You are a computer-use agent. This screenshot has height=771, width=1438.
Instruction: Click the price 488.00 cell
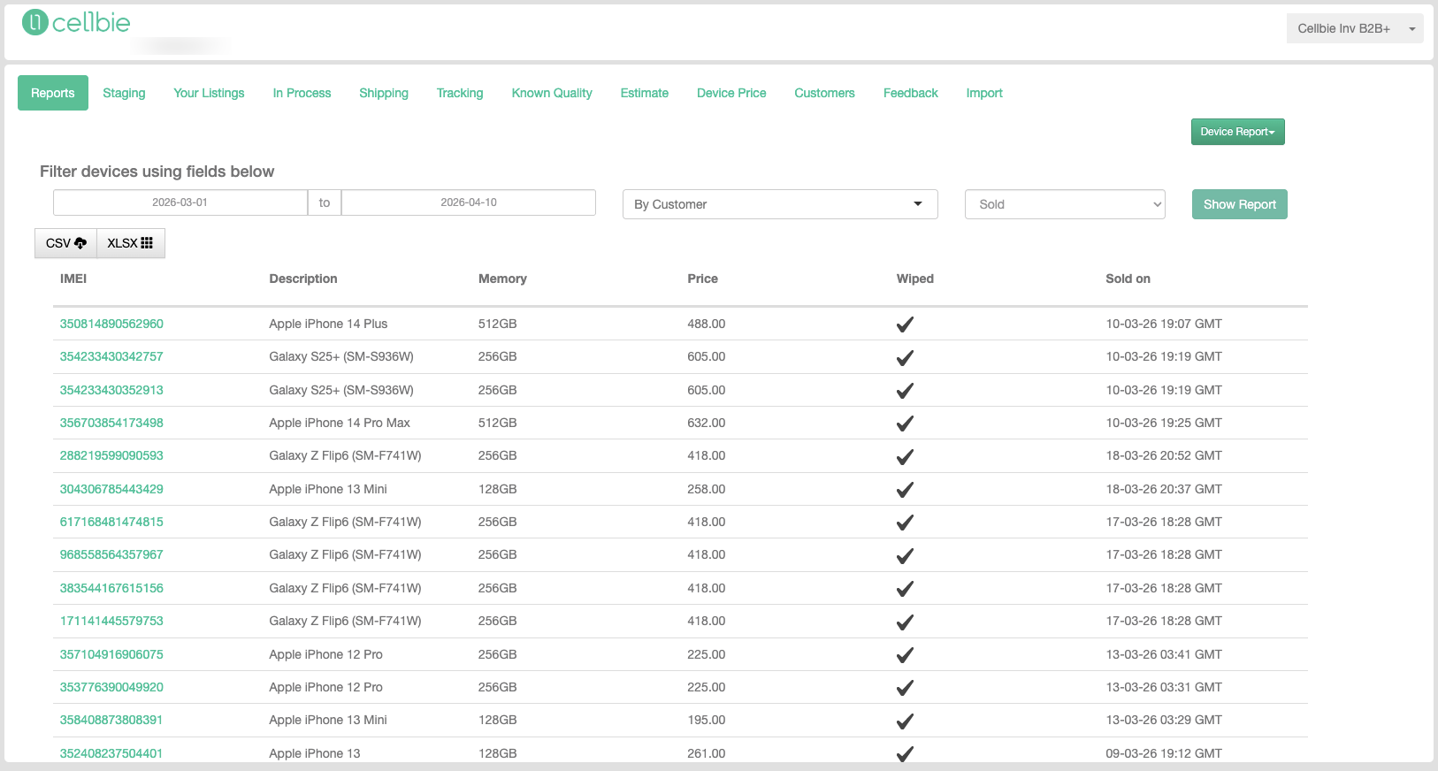click(x=707, y=324)
